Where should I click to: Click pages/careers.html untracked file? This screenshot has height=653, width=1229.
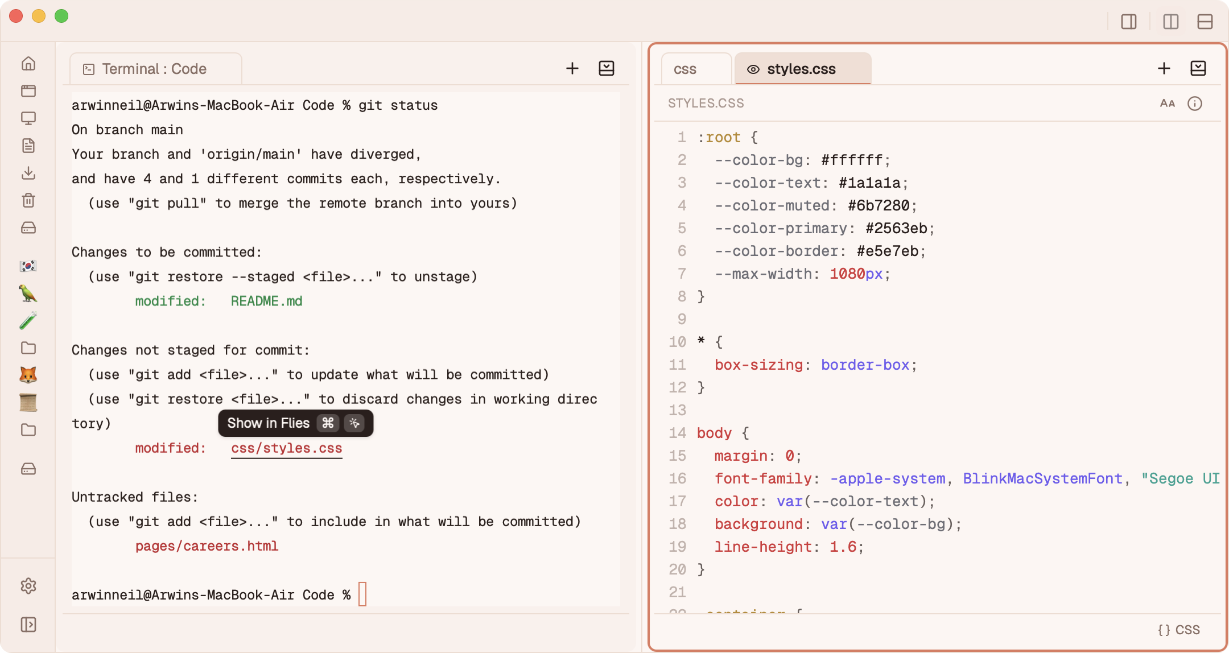coord(207,546)
